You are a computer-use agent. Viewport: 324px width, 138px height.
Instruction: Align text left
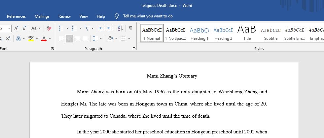click(x=61, y=38)
